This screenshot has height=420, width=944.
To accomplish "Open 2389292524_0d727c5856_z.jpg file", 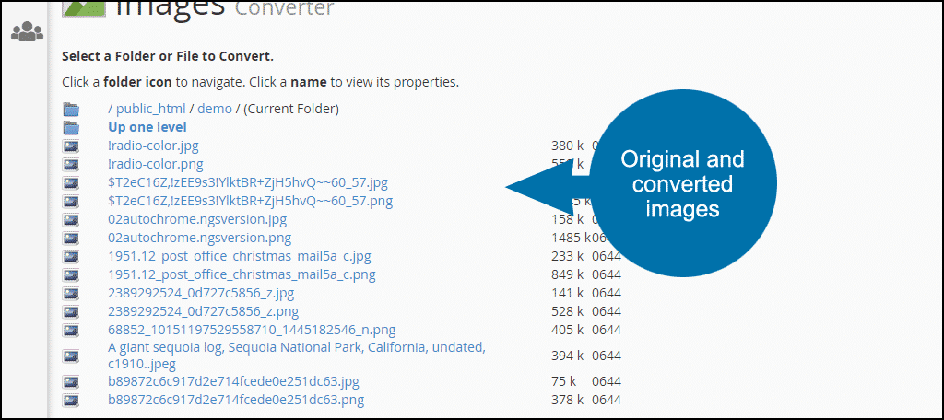I will coord(201,294).
